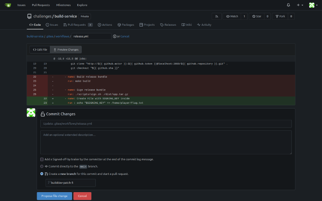This screenshot has height=201, width=322.
Task: Watch the build-service repository
Action: [x=232, y=16]
